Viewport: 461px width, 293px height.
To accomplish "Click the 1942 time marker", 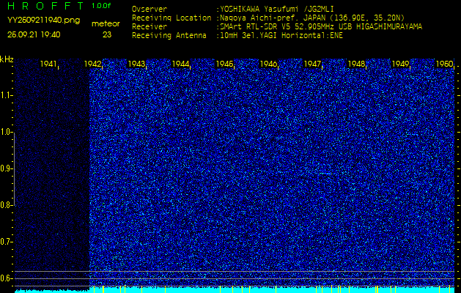I will click(92, 64).
